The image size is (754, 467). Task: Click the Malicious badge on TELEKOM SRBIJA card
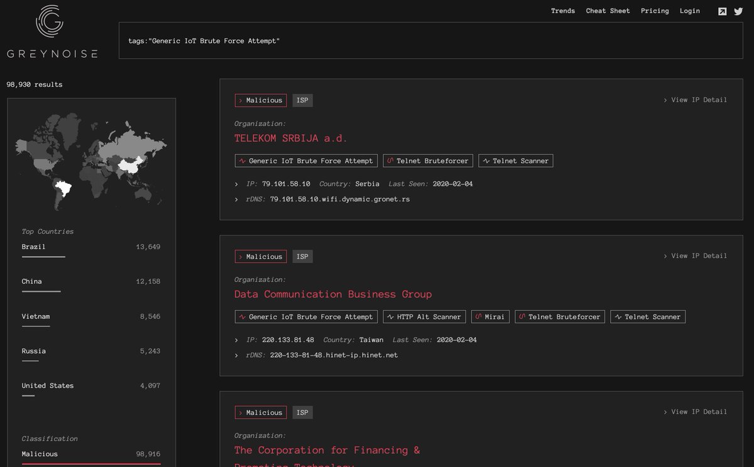click(x=261, y=100)
